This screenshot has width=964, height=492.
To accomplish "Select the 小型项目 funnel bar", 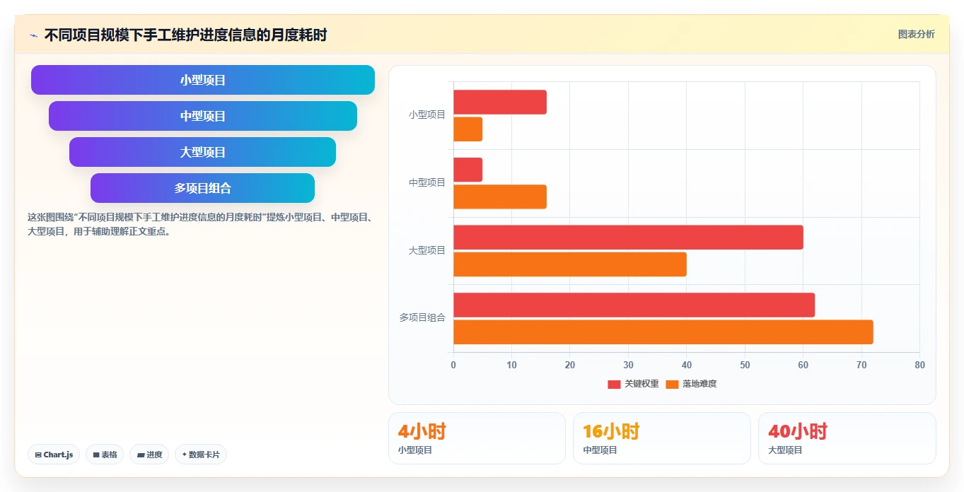I will [x=203, y=80].
